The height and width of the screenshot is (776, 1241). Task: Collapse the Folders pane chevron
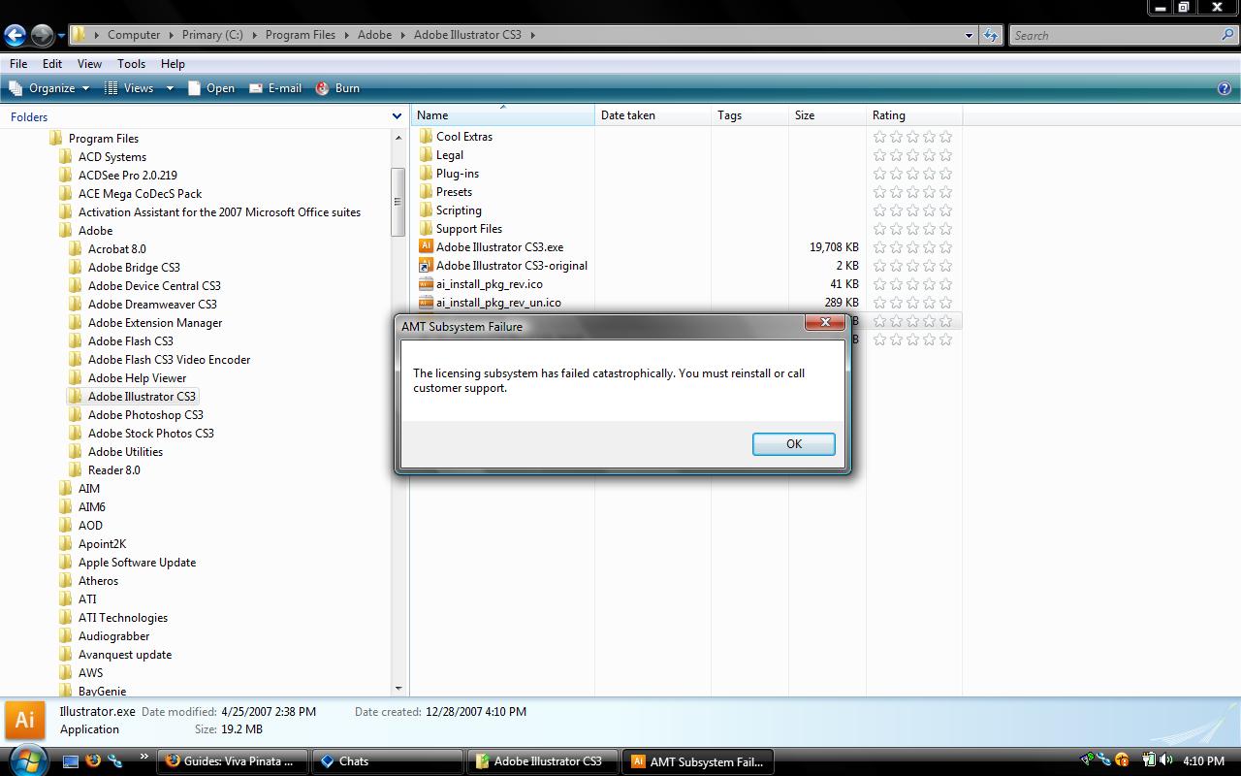point(396,116)
